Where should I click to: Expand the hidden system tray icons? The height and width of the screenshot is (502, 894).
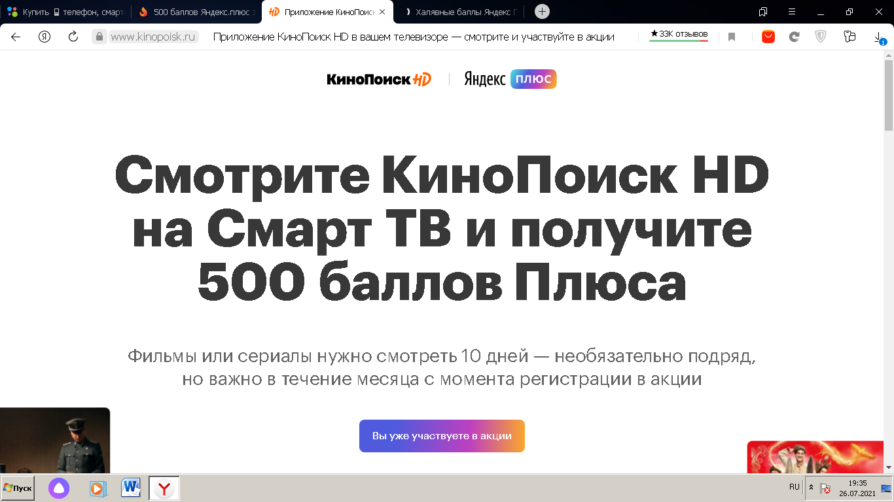tap(812, 488)
